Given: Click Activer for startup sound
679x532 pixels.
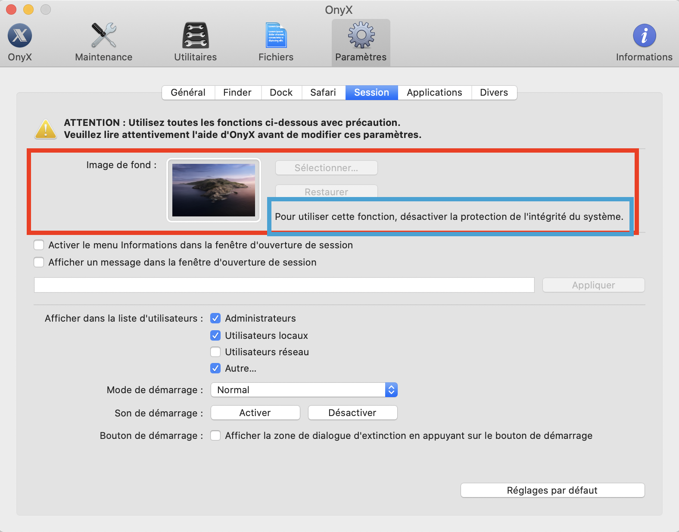Looking at the screenshot, I should [255, 413].
